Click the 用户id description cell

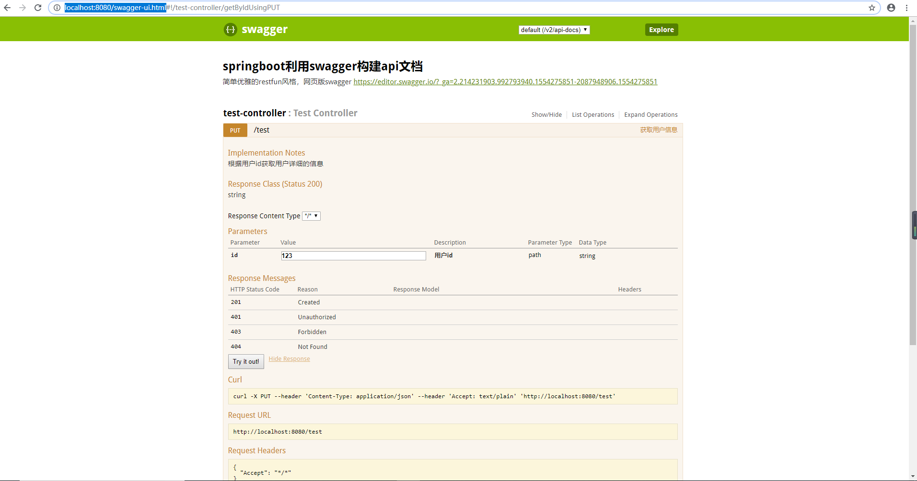point(443,255)
